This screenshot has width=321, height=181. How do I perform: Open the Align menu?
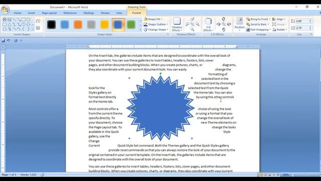point(279,19)
